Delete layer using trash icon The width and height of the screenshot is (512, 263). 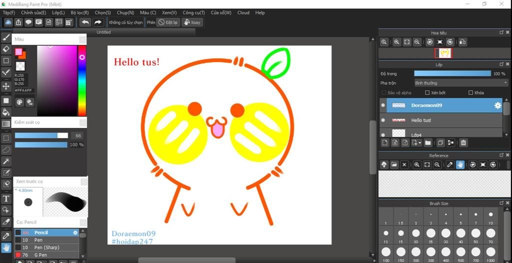click(x=463, y=143)
